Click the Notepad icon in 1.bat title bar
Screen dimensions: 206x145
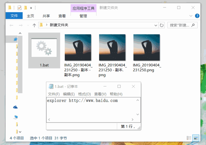pyautogui.click(x=51, y=86)
